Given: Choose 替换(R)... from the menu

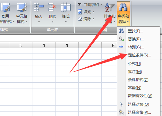Looking at the screenshot, I should 139,39.
